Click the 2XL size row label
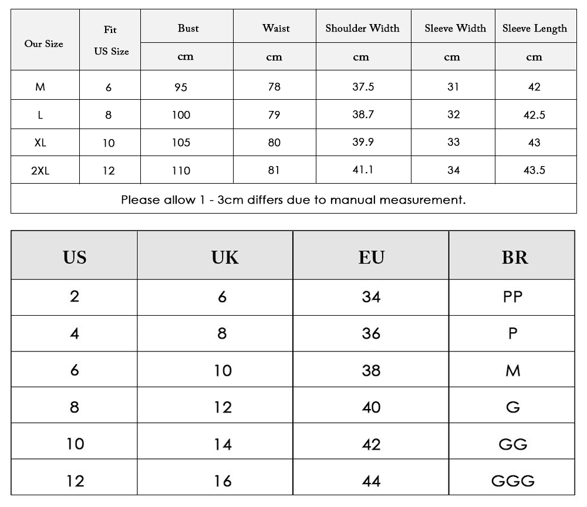 click(40, 171)
